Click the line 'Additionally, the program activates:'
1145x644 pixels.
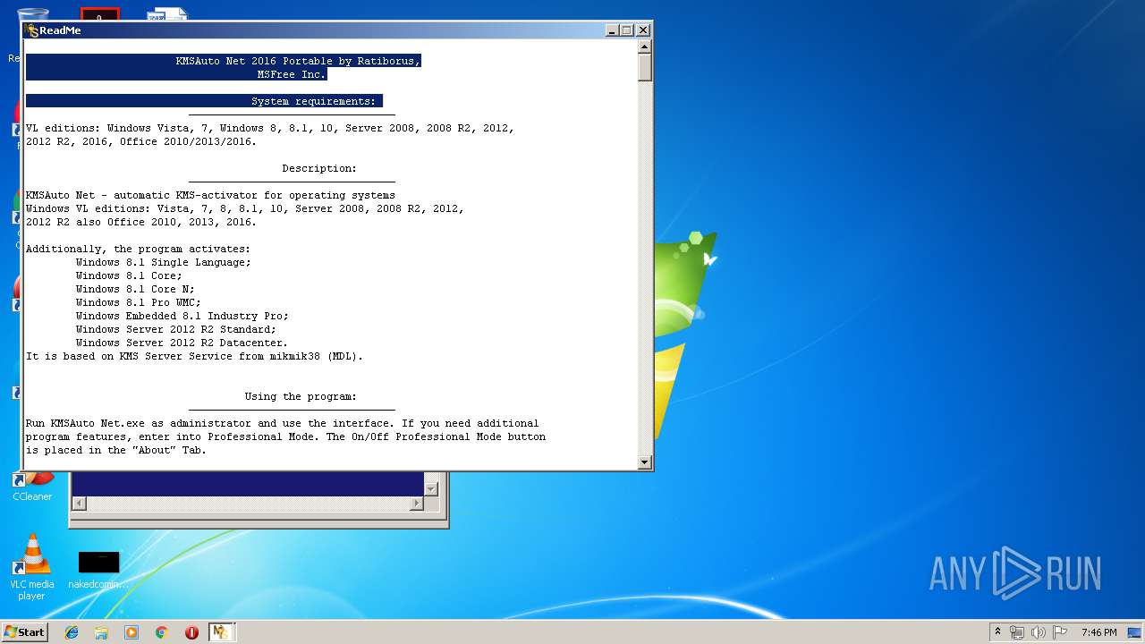coord(138,249)
